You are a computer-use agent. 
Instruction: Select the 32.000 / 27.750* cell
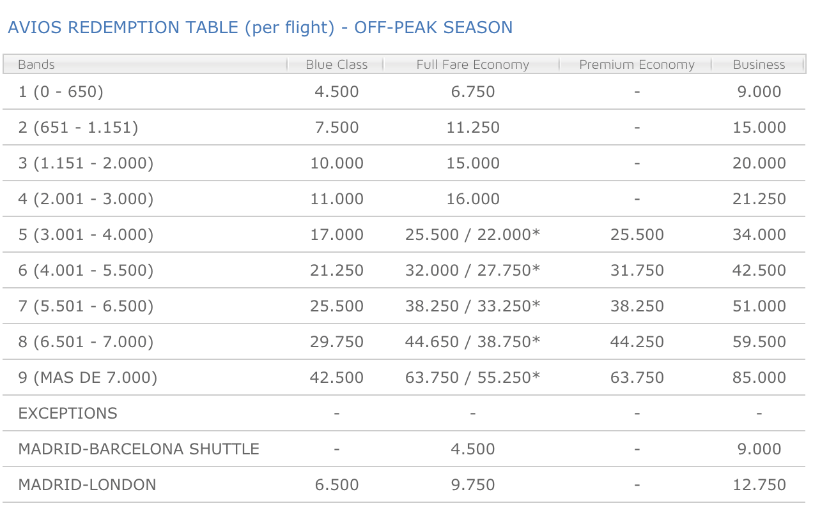[472, 271]
